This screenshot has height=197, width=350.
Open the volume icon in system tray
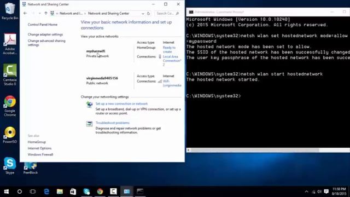click(319, 192)
